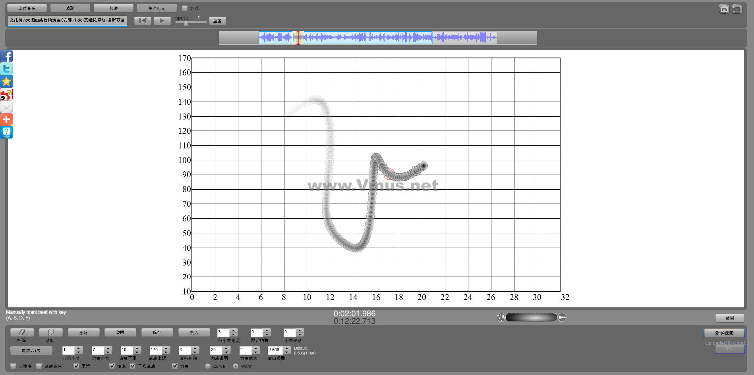Decrease 速度上限 value with down arrow
The height and width of the screenshot is (375, 754).
(x=166, y=352)
